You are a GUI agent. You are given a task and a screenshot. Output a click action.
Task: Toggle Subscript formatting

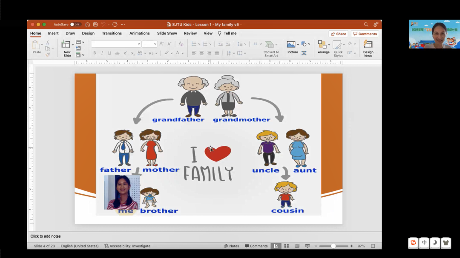point(132,53)
